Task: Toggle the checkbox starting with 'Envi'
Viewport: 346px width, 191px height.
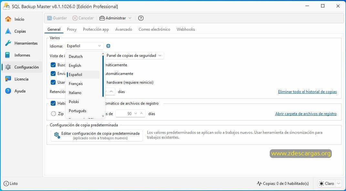Action: coord(53,74)
